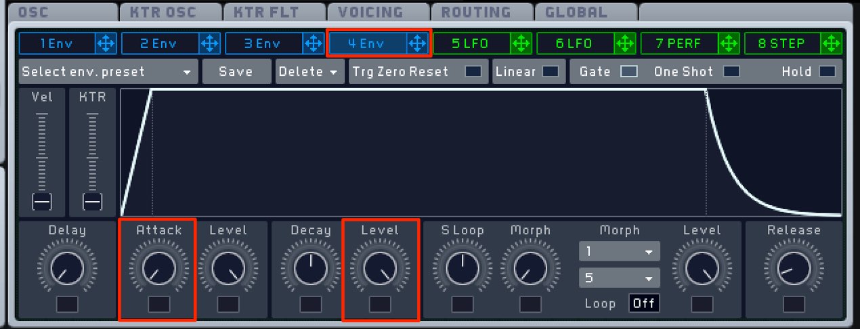Select the 2 Env modulator

[161, 44]
